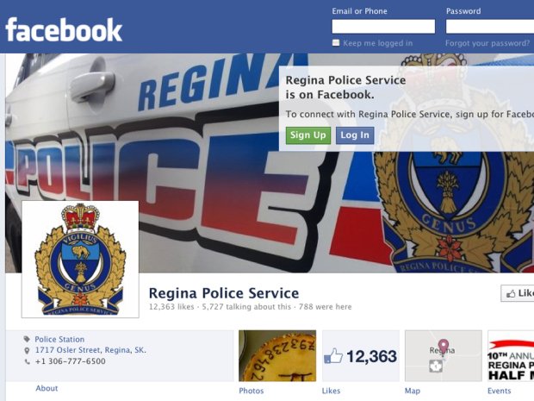This screenshot has width=534, height=401.
Task: Click the thumbs-up icon beside 12,363
Action: click(333, 355)
